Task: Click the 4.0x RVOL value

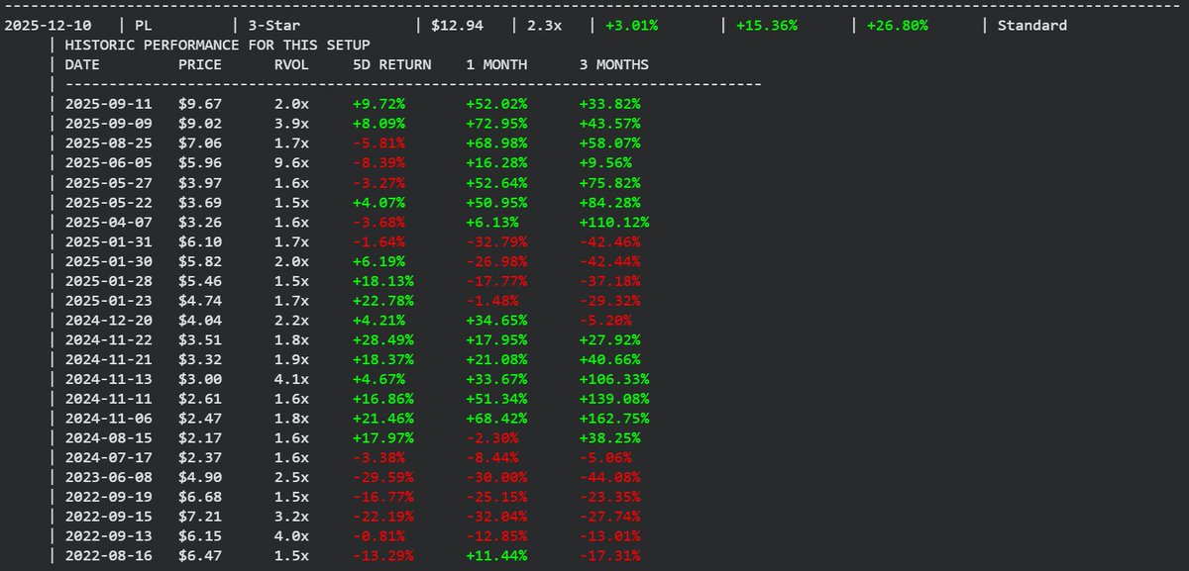Action: coord(291,536)
